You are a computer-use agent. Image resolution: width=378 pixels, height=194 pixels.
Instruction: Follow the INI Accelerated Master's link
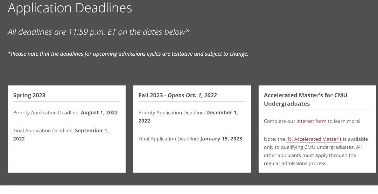click(314, 139)
